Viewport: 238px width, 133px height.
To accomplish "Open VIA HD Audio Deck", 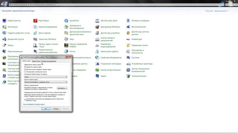I will click(x=106, y=21).
